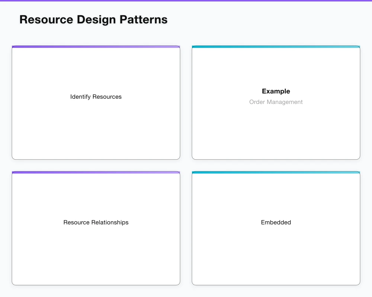Click the Example heading text
Screen dimensions: 372x297
pos(276,91)
